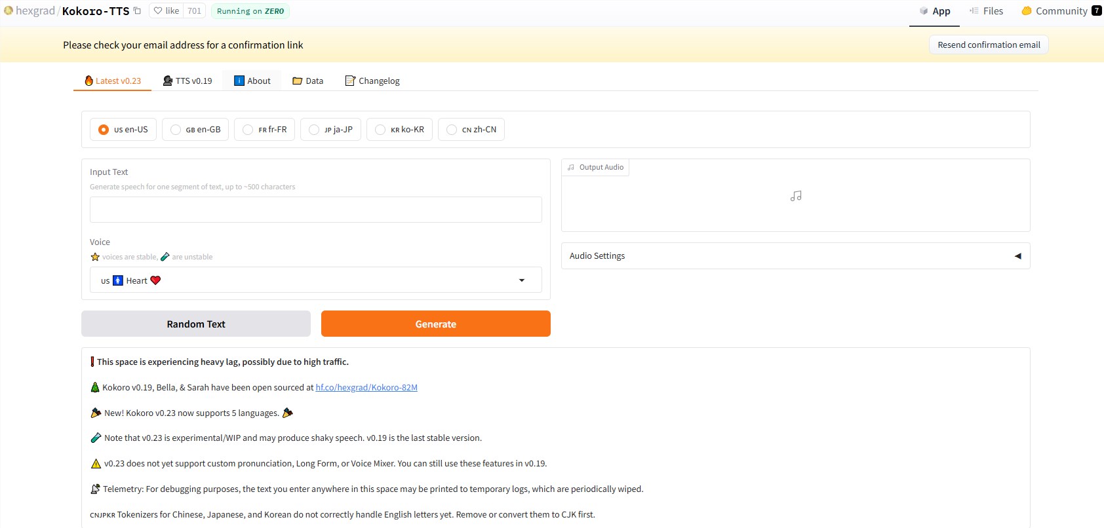1104x528 pixels.
Task: Open the hf.co/hexgrad/Kokoro-82M link
Action: [x=366, y=387]
